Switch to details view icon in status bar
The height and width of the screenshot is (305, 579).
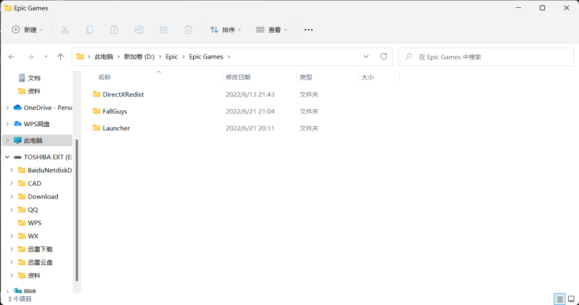pyautogui.click(x=560, y=300)
